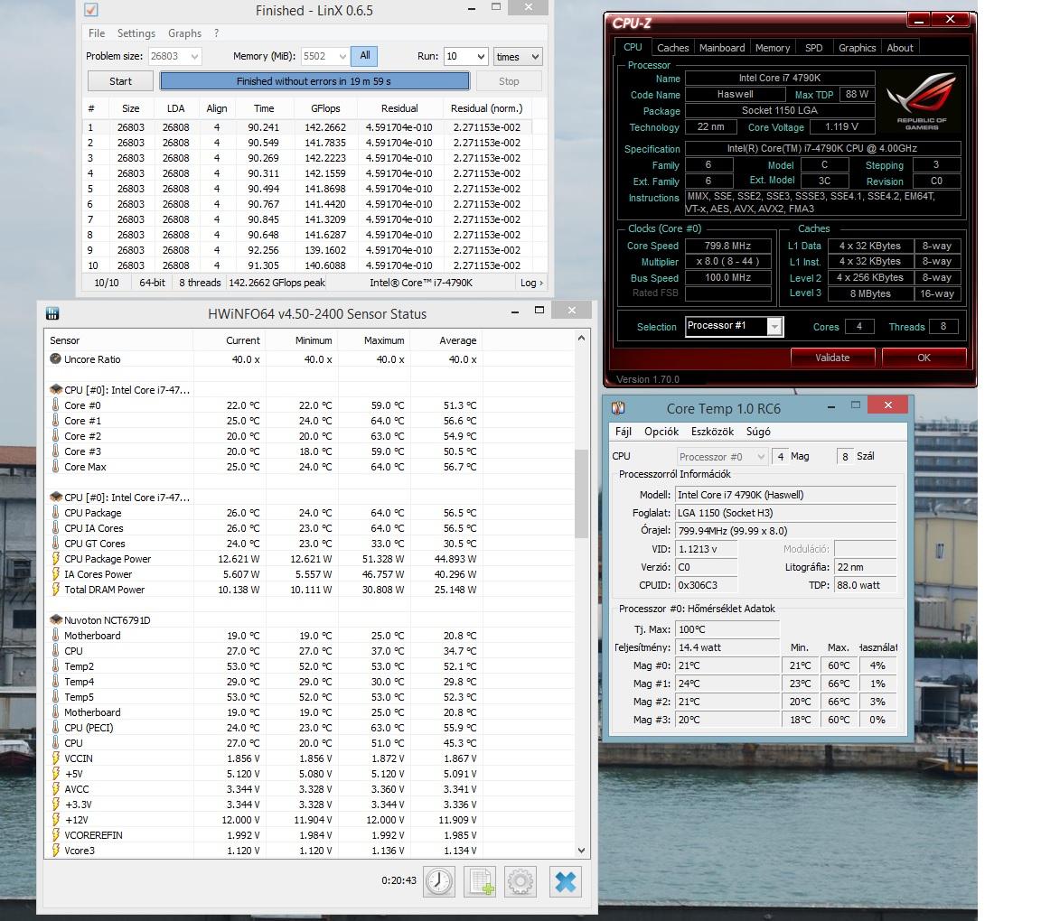Click the lightning icon beside Total DRAM Power
Viewport: 1041px width, 921px height.
[56, 590]
